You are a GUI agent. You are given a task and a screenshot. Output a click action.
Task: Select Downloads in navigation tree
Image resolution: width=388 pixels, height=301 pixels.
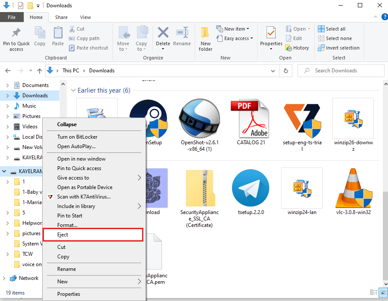pyautogui.click(x=30, y=96)
